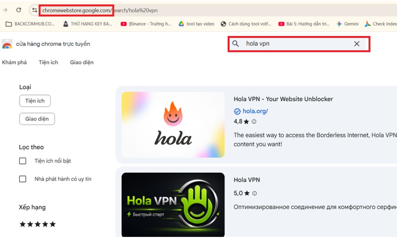Open THỨ HẠNG KEY BA bookmark
Viewport: 397px width, 238px height.
pos(88,24)
